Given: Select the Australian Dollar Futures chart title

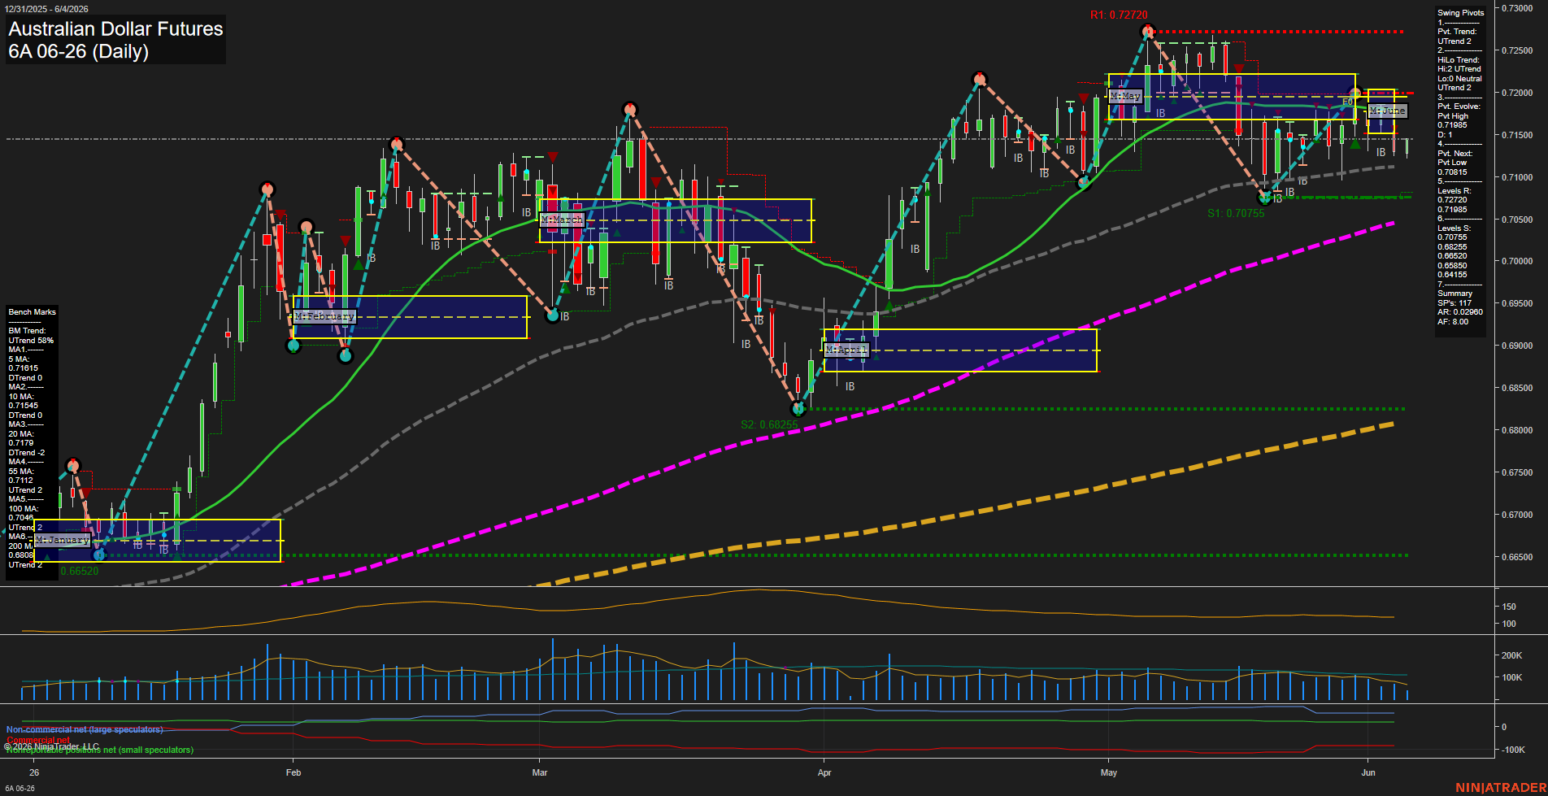Looking at the screenshot, I should [x=115, y=29].
